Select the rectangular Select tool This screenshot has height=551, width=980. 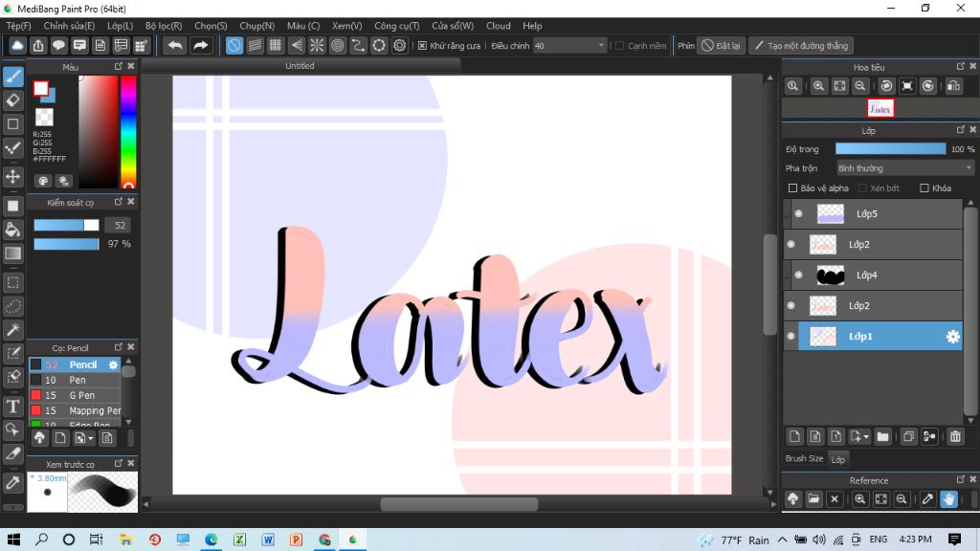(13, 282)
